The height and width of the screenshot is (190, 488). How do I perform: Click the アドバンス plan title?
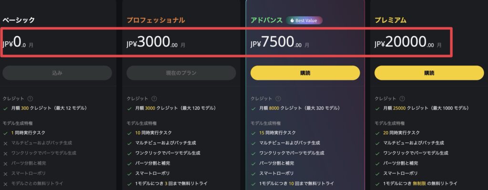[x=266, y=20]
